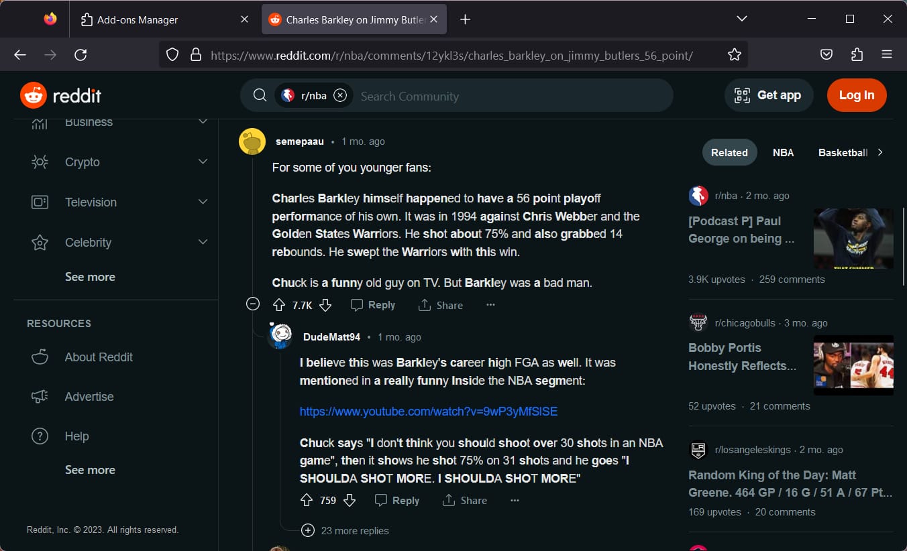Open more options on semepaau comment
The image size is (907, 551).
[x=490, y=305]
